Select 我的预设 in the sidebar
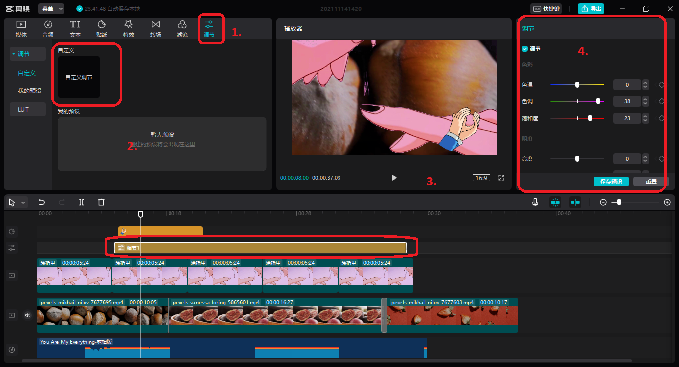Screen dimensions: 679x367 click(30, 91)
